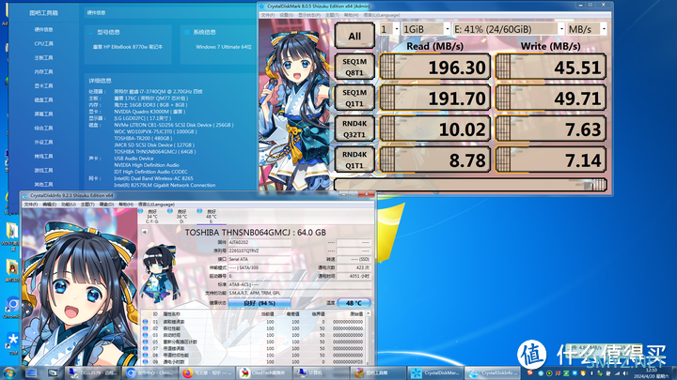Screen dimensions: 677x380
Task: Run all benchmarks with the All button
Action: click(354, 36)
